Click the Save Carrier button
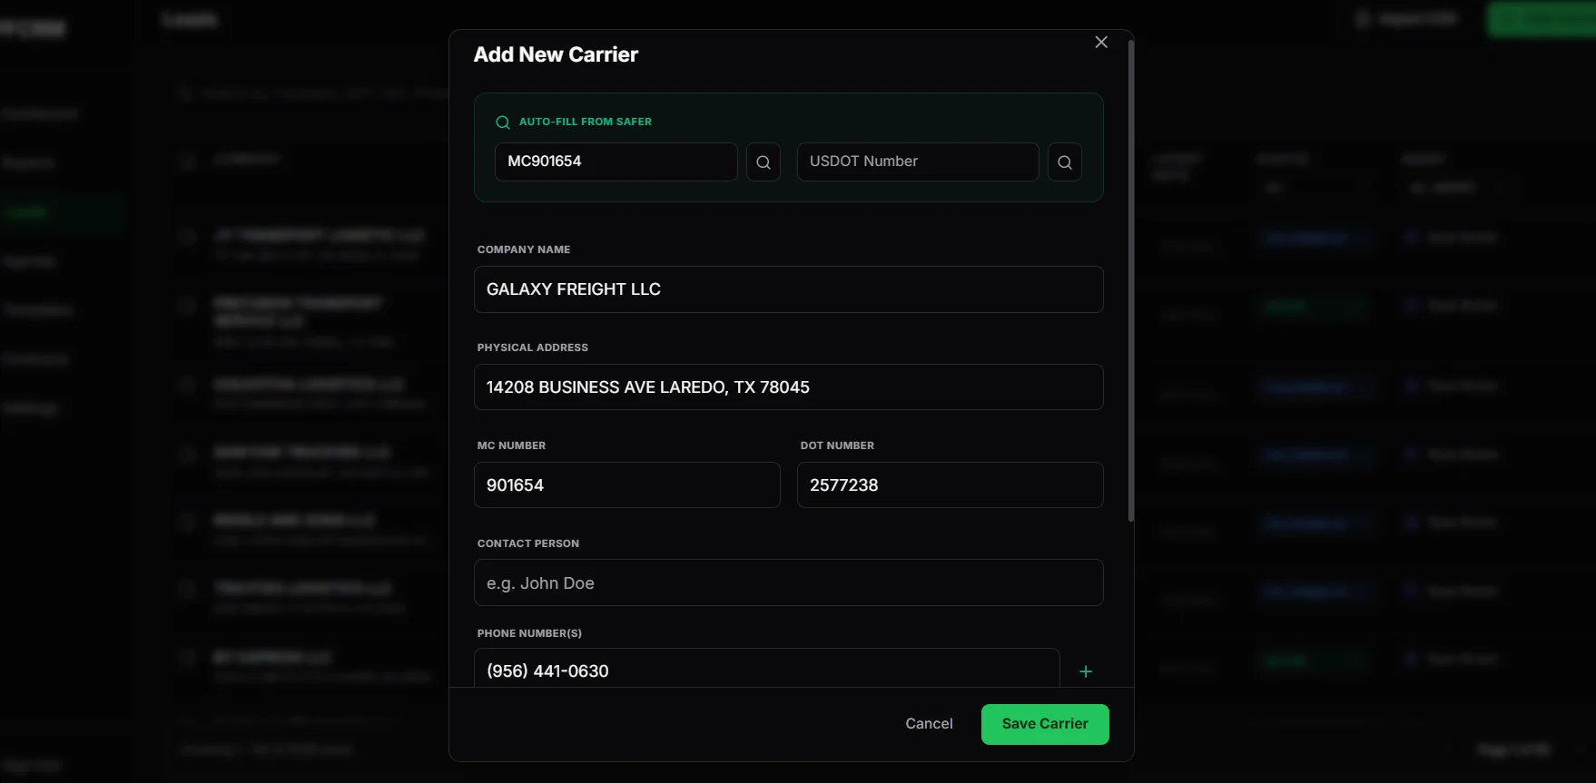Screen dimensions: 1596x783 (x=1045, y=724)
